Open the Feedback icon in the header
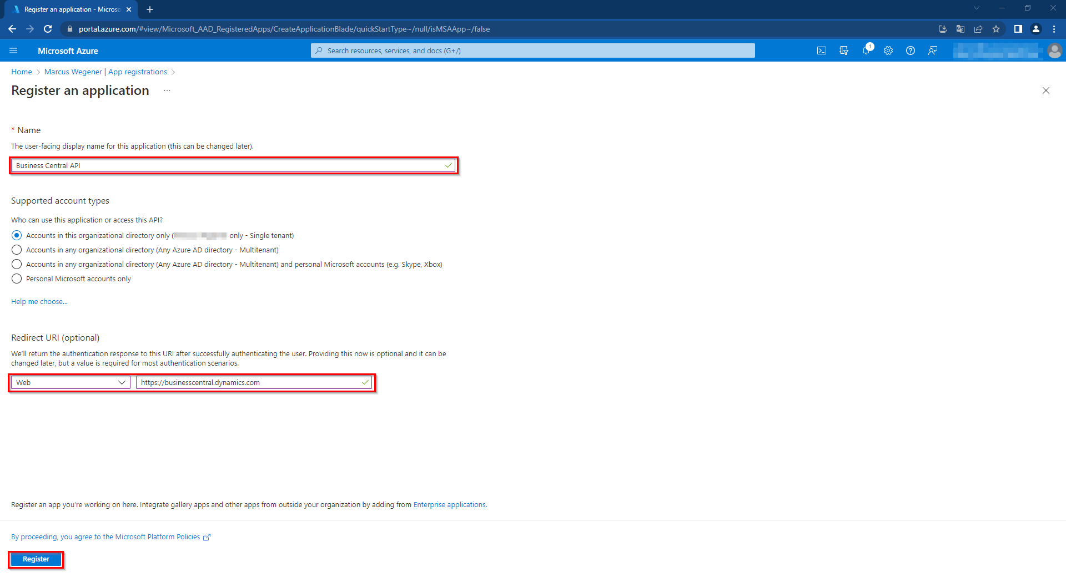The width and height of the screenshot is (1066, 577). pos(933,50)
